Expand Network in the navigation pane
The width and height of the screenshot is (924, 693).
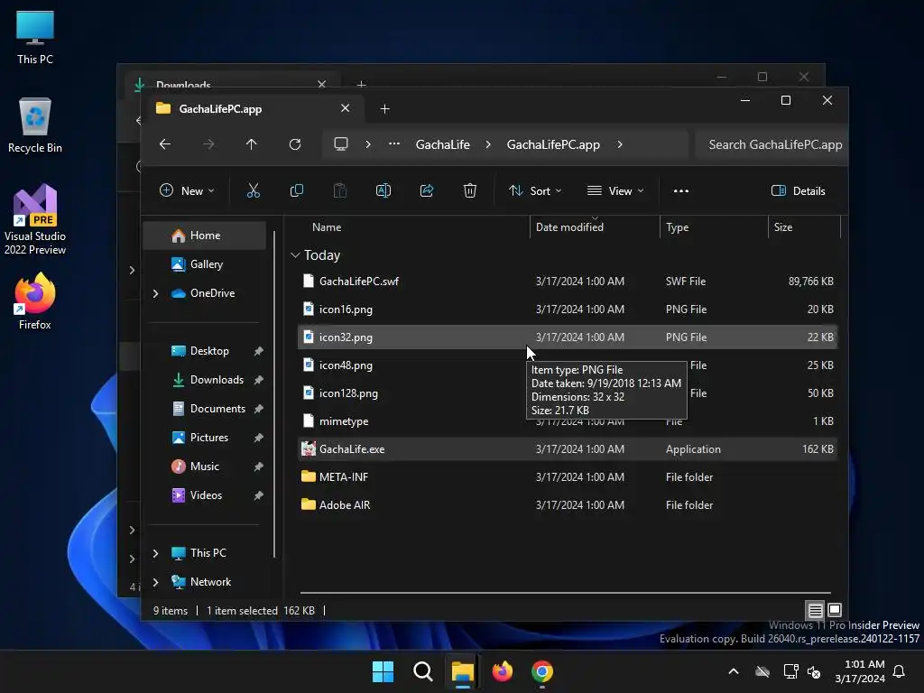click(x=155, y=582)
